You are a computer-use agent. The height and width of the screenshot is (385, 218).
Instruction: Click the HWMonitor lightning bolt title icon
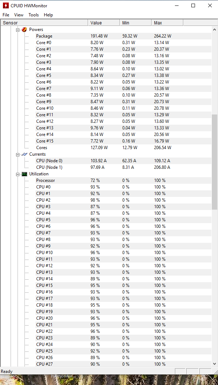tap(5, 5)
